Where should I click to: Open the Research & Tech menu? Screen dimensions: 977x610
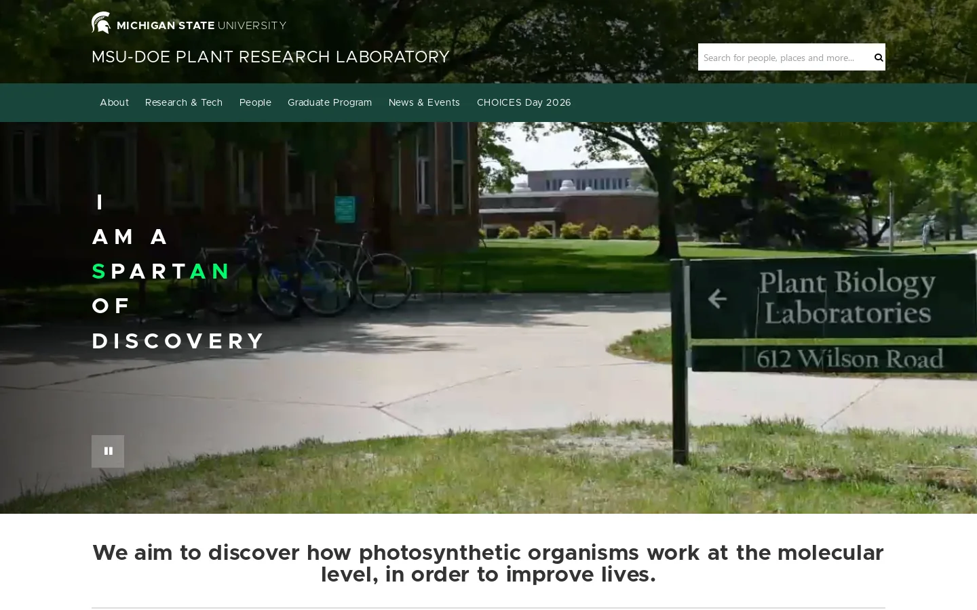184,103
